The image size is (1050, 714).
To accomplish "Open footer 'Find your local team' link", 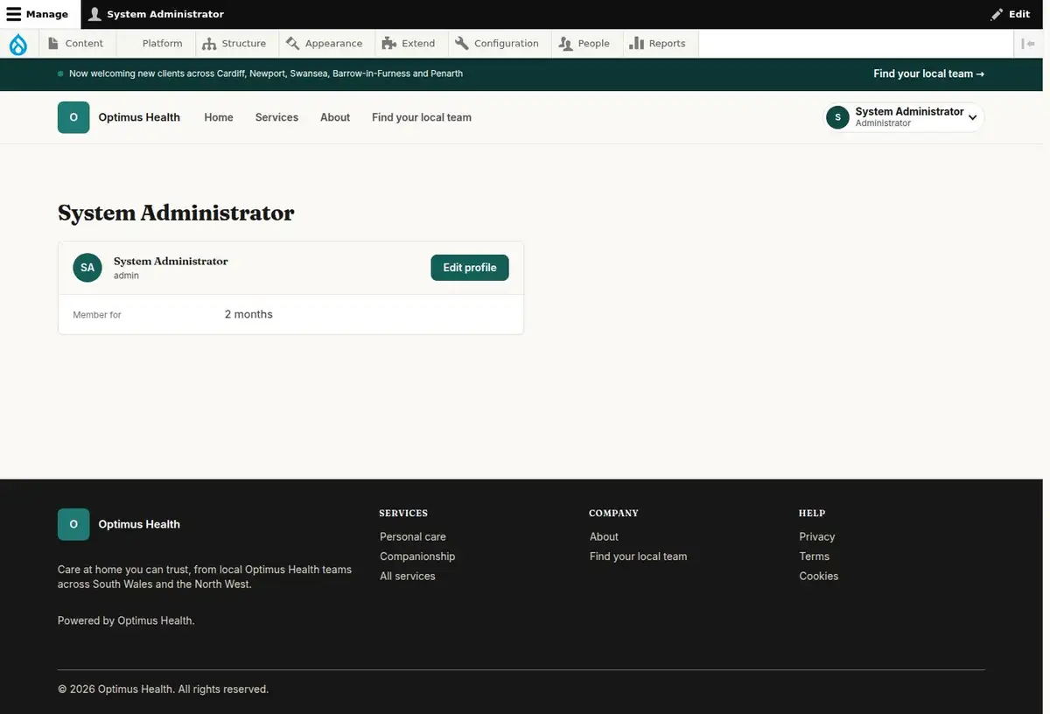I will 639,556.
